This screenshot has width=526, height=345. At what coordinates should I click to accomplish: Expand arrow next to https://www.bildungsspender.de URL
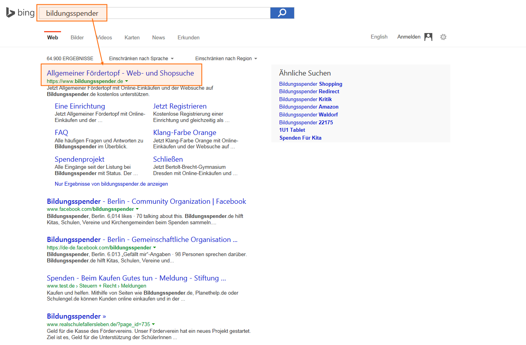[126, 81]
